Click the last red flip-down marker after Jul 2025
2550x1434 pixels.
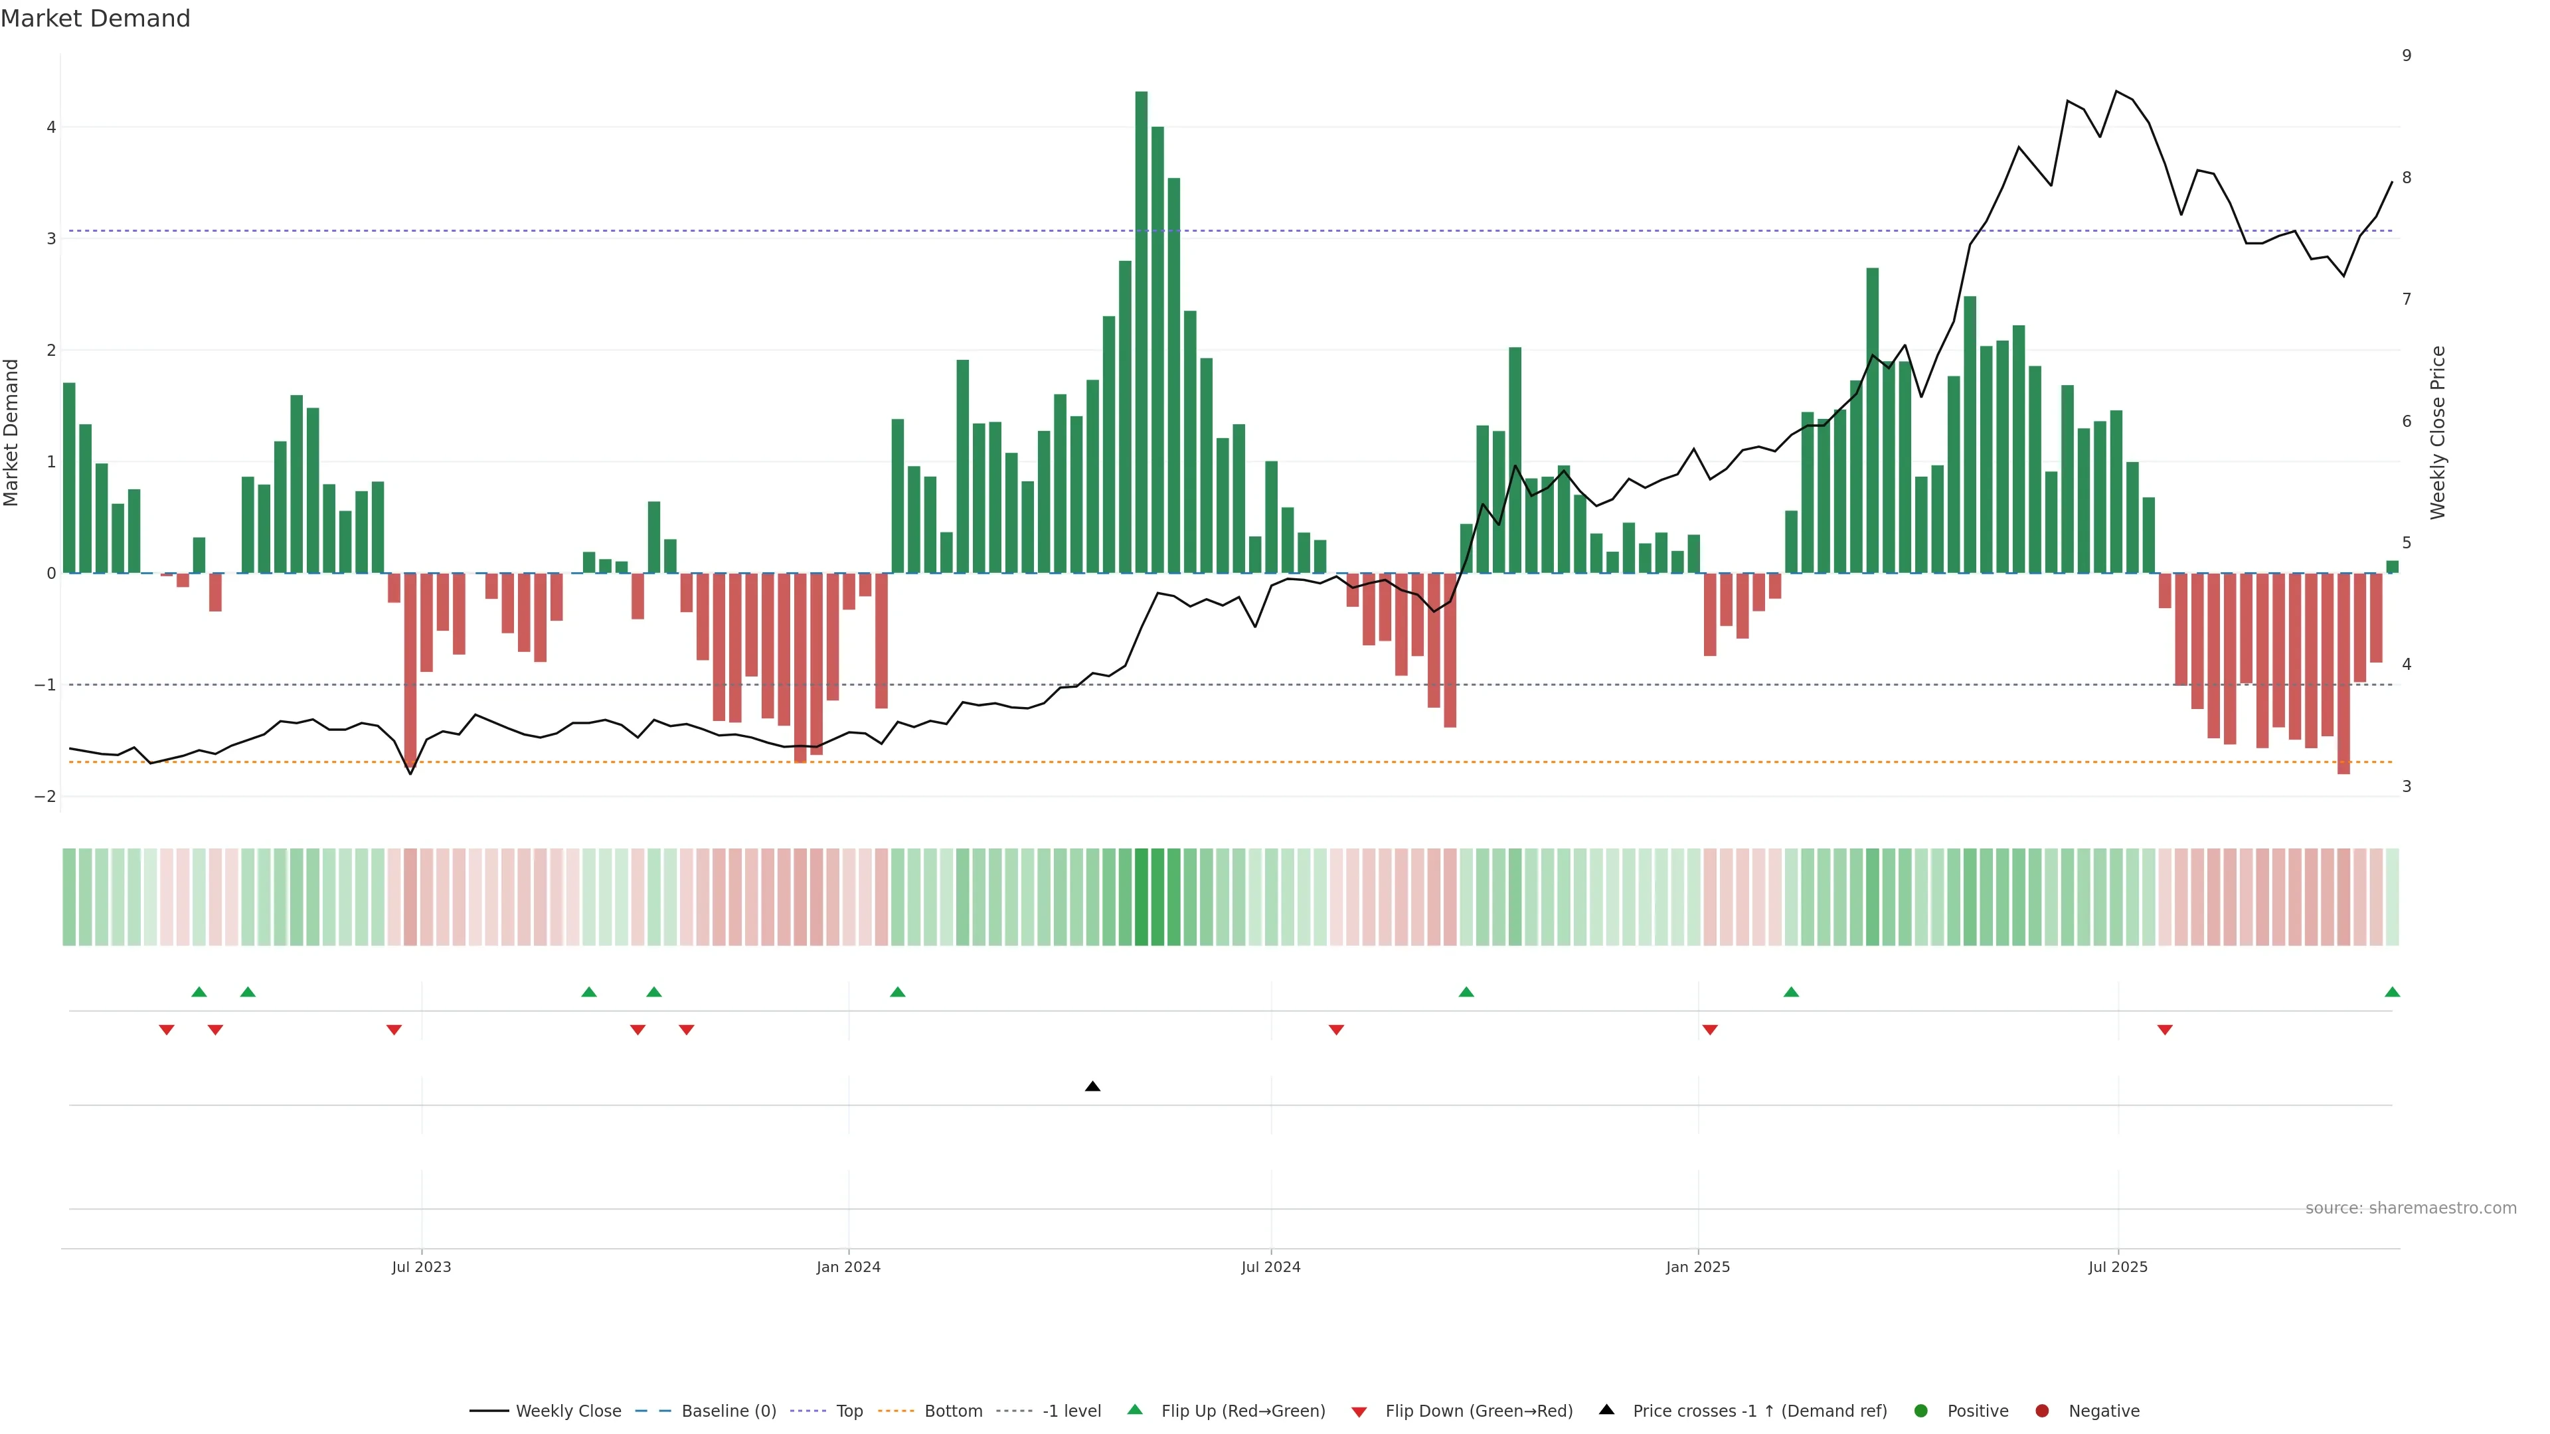click(x=2165, y=1030)
